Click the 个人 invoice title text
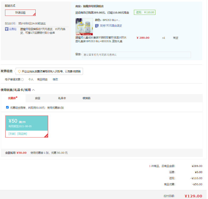 coord(31,79)
